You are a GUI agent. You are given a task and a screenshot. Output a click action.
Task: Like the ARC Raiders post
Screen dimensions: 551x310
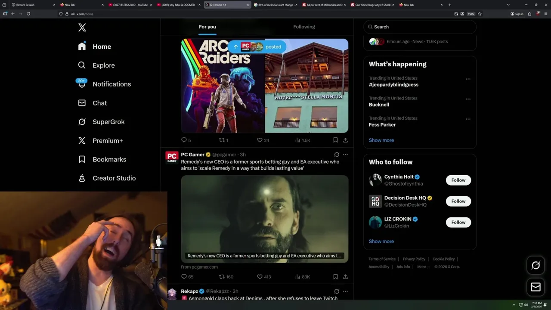[x=263, y=140]
